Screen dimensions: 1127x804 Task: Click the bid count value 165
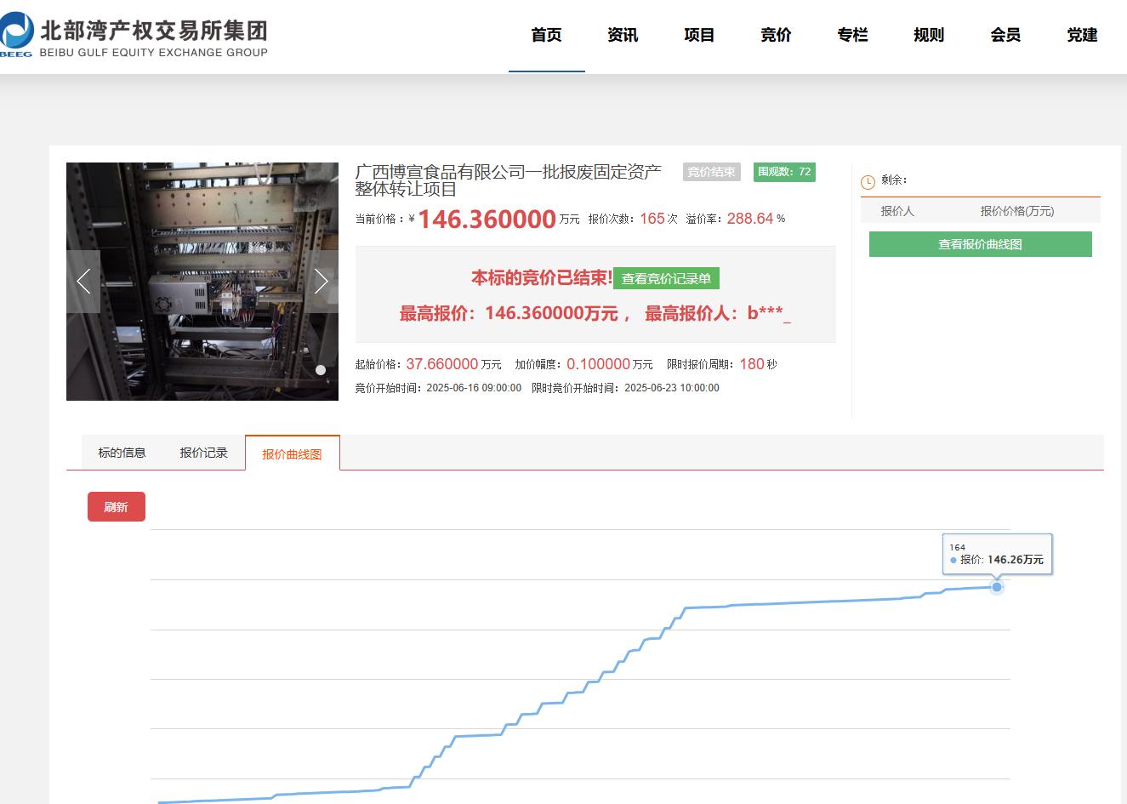pyautogui.click(x=652, y=219)
